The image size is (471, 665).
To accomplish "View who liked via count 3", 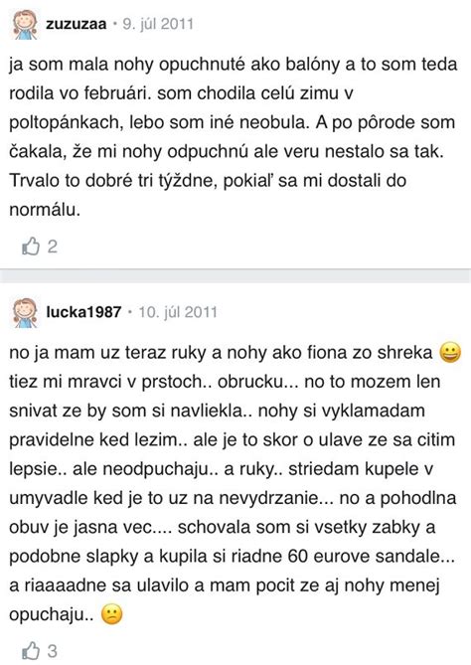I will 52,651.
